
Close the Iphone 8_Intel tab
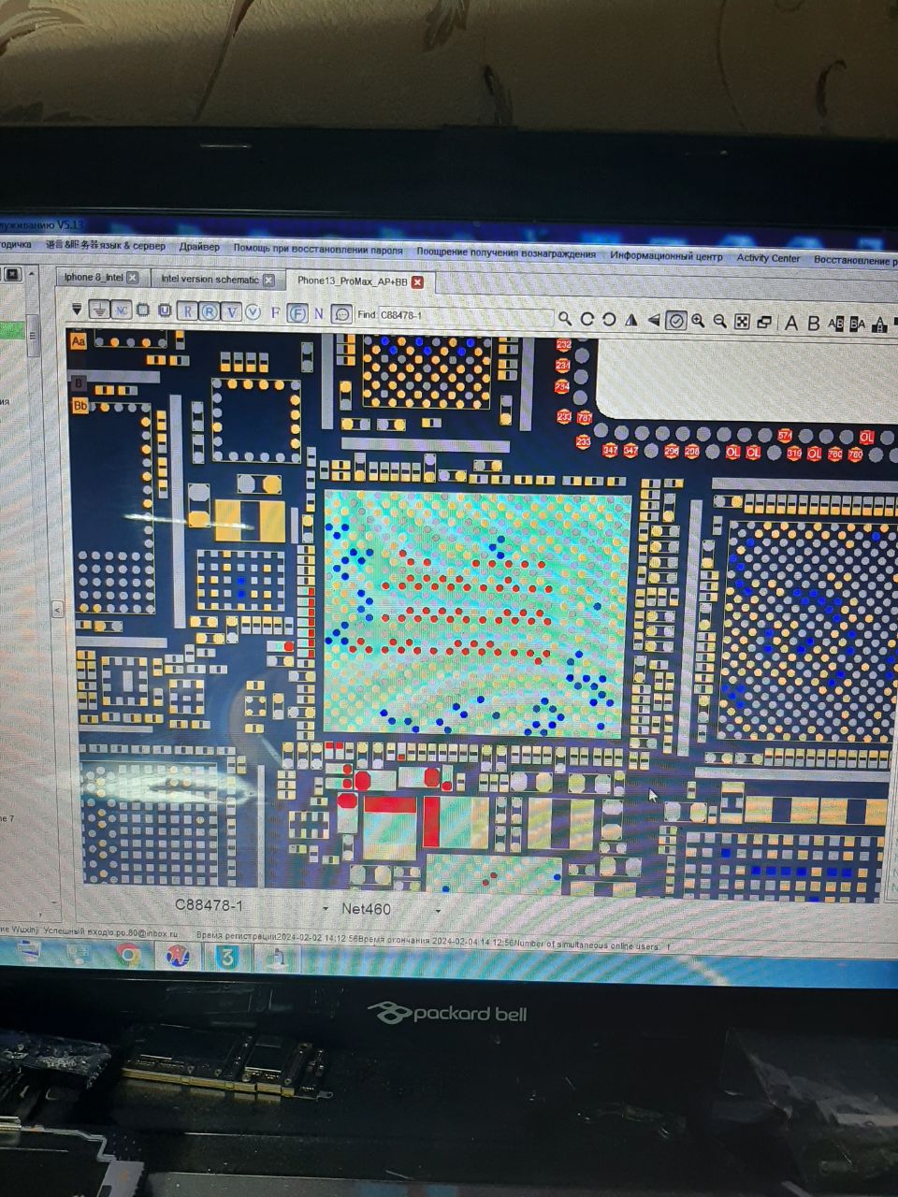pos(133,278)
